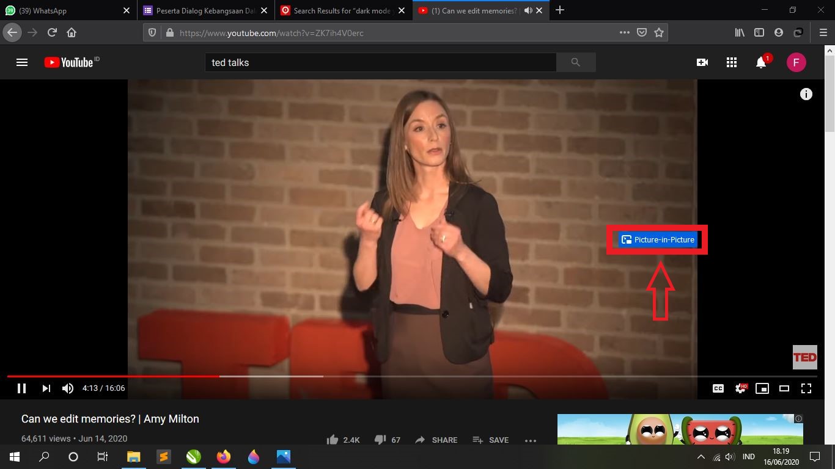
Task: Open Firefox page actions ellipsis menu
Action: (624, 32)
